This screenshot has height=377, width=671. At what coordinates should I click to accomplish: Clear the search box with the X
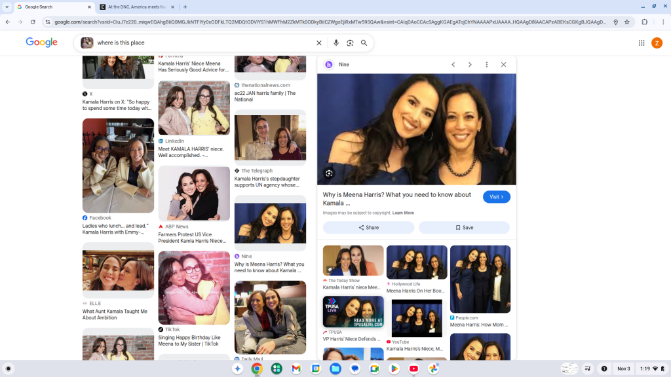tap(319, 43)
